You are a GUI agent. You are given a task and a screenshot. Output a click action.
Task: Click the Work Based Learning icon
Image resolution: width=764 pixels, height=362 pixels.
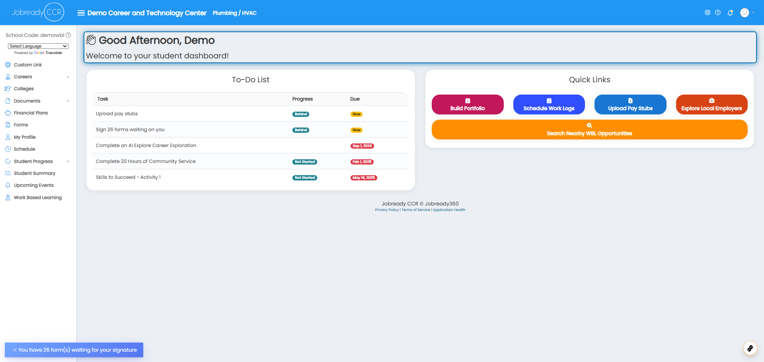(8, 197)
